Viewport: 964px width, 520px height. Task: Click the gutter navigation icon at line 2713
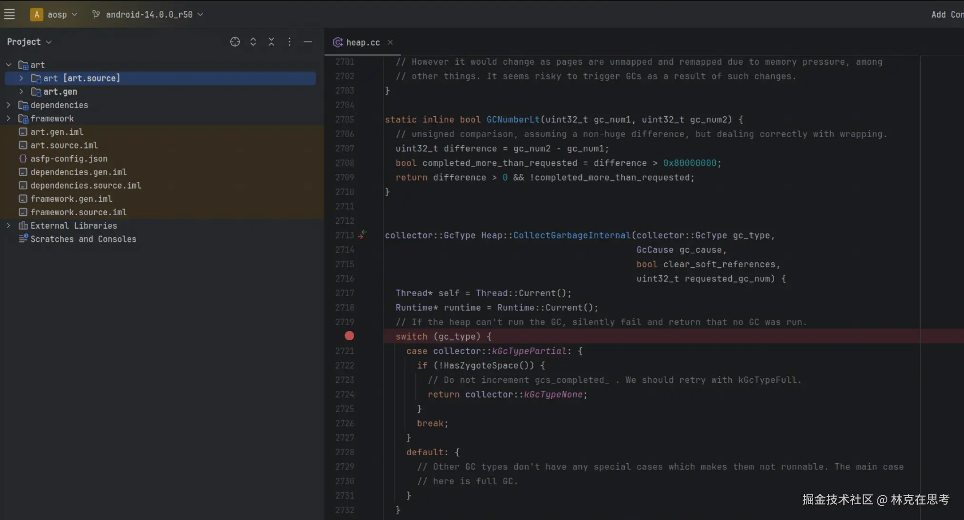coord(363,234)
